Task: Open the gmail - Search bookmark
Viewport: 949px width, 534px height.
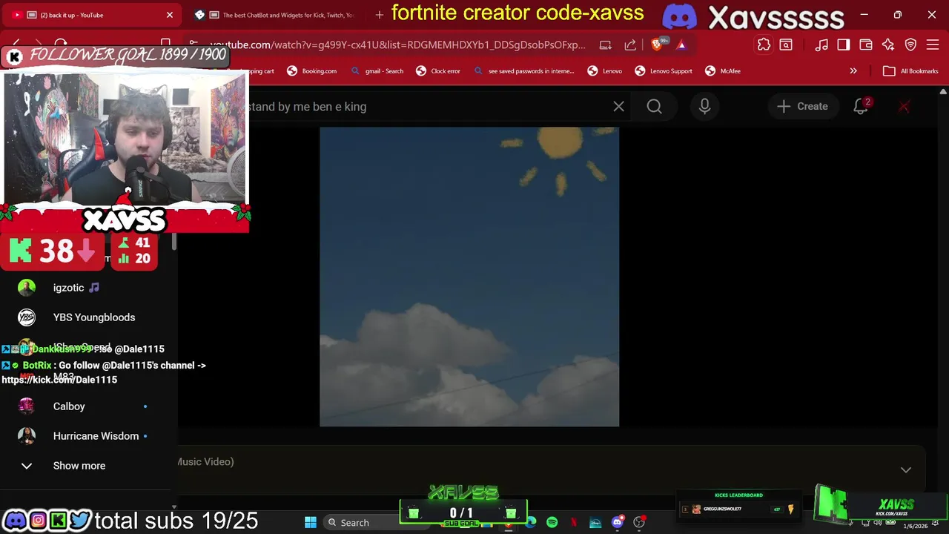Action: point(377,71)
